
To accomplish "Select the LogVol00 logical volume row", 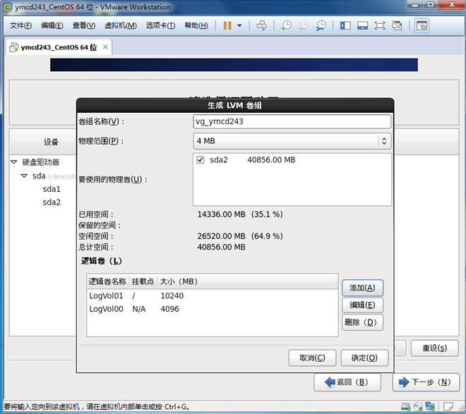I will [x=213, y=309].
